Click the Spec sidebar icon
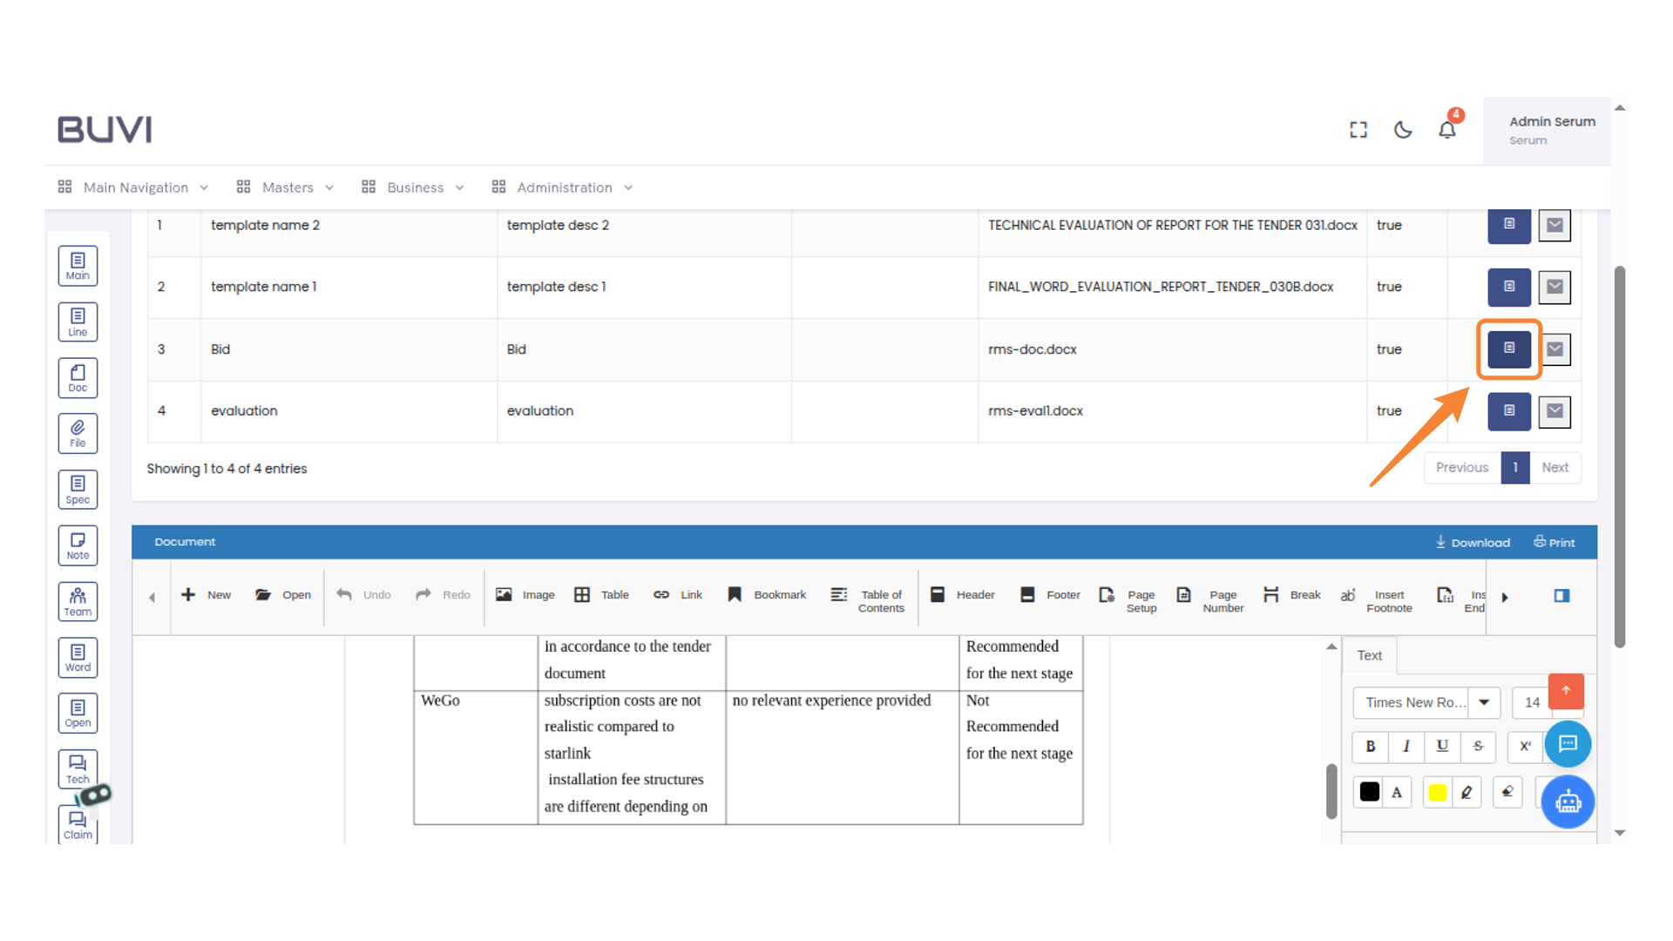 78,490
